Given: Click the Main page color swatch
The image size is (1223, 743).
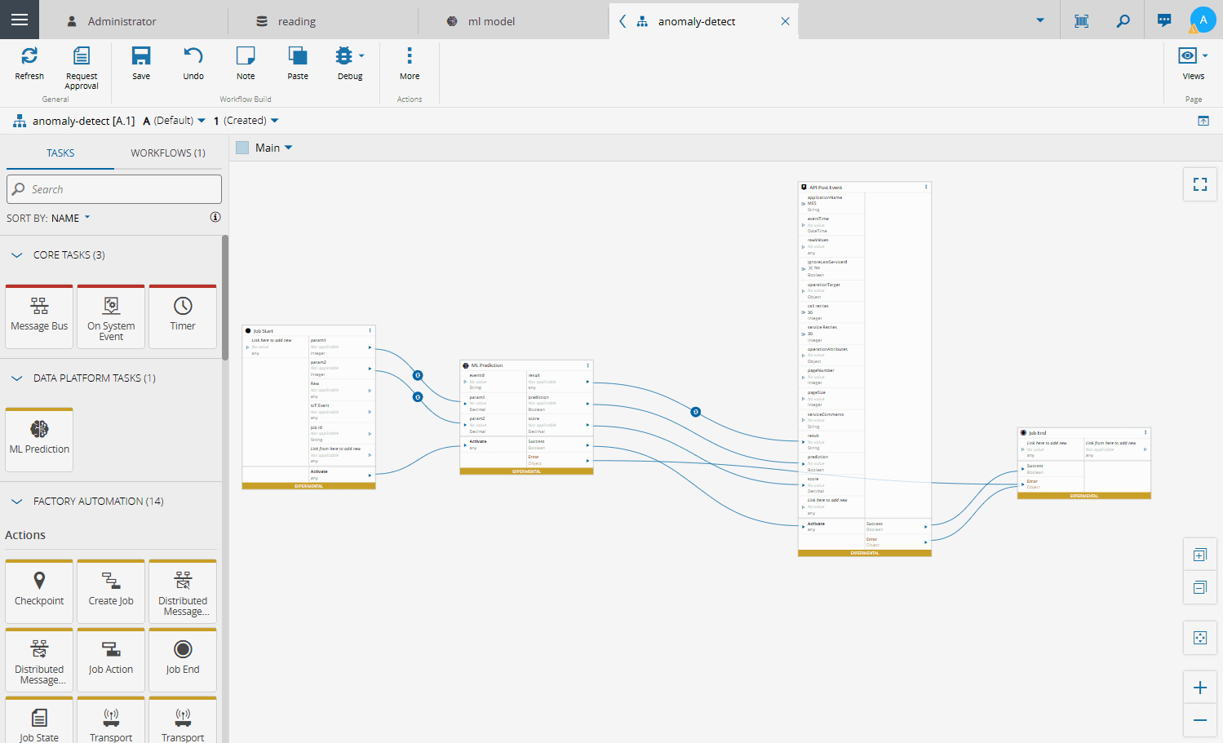Looking at the screenshot, I should (x=242, y=148).
